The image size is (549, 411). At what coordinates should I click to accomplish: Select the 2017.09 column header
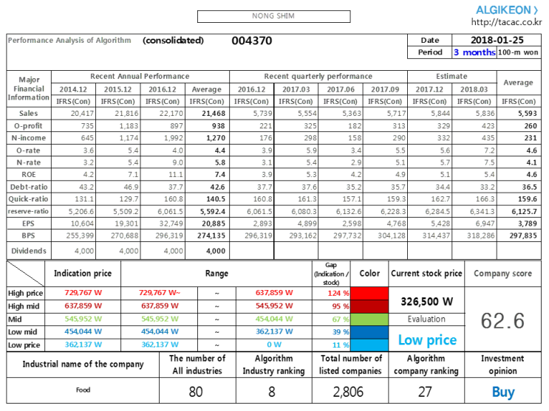385,89
